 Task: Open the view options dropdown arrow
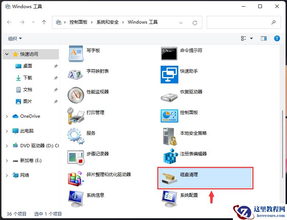coord(252,38)
